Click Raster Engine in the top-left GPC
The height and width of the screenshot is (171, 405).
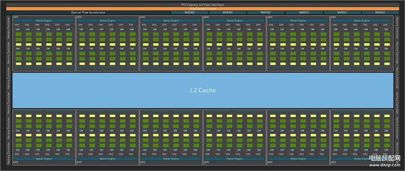(43, 21)
